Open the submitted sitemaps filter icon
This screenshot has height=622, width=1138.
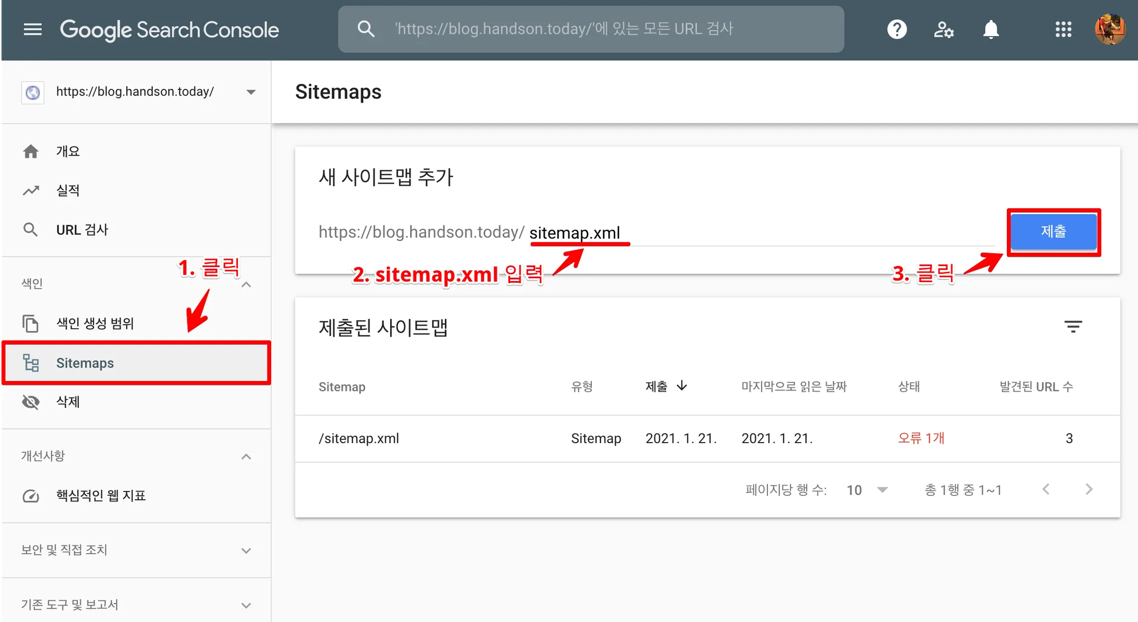point(1073,327)
